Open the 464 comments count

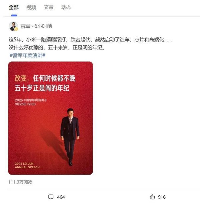(61, 197)
